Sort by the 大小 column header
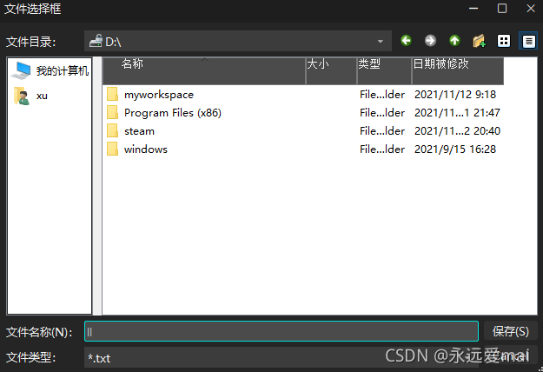Viewport: 543px width, 372px height. click(331, 70)
